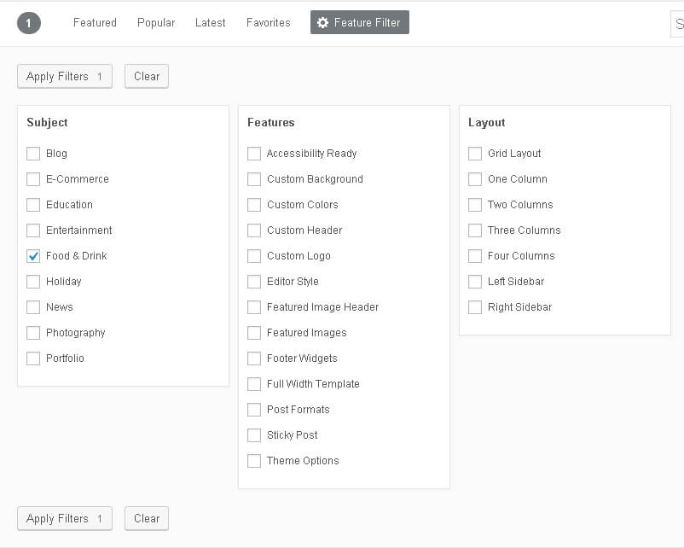684x548 pixels.
Task: Enable Grid Layout checkbox
Action: (475, 154)
